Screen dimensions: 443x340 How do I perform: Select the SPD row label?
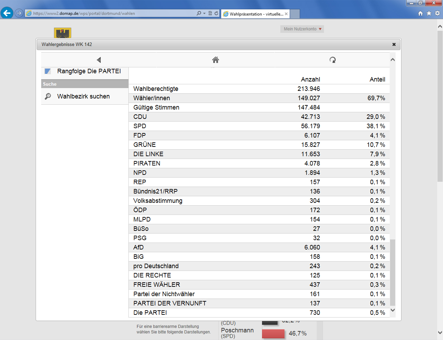tap(140, 126)
